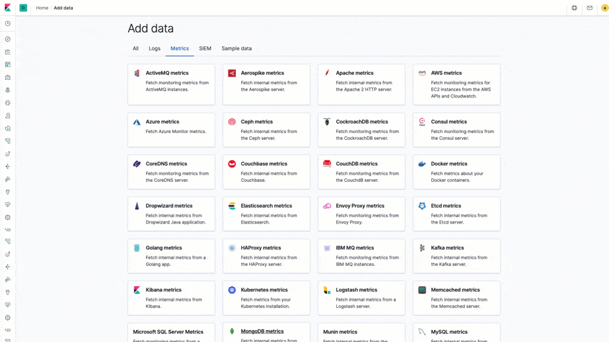Open Canvas icon in sidebar
Image resolution: width=609 pixels, height=342 pixels.
pos(8,77)
